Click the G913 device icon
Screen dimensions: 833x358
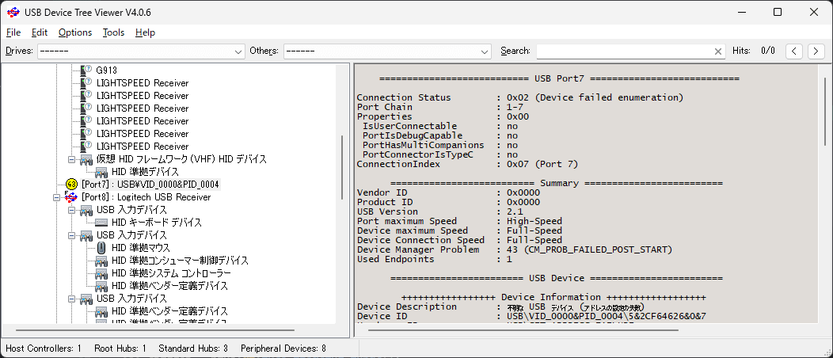[x=86, y=70]
